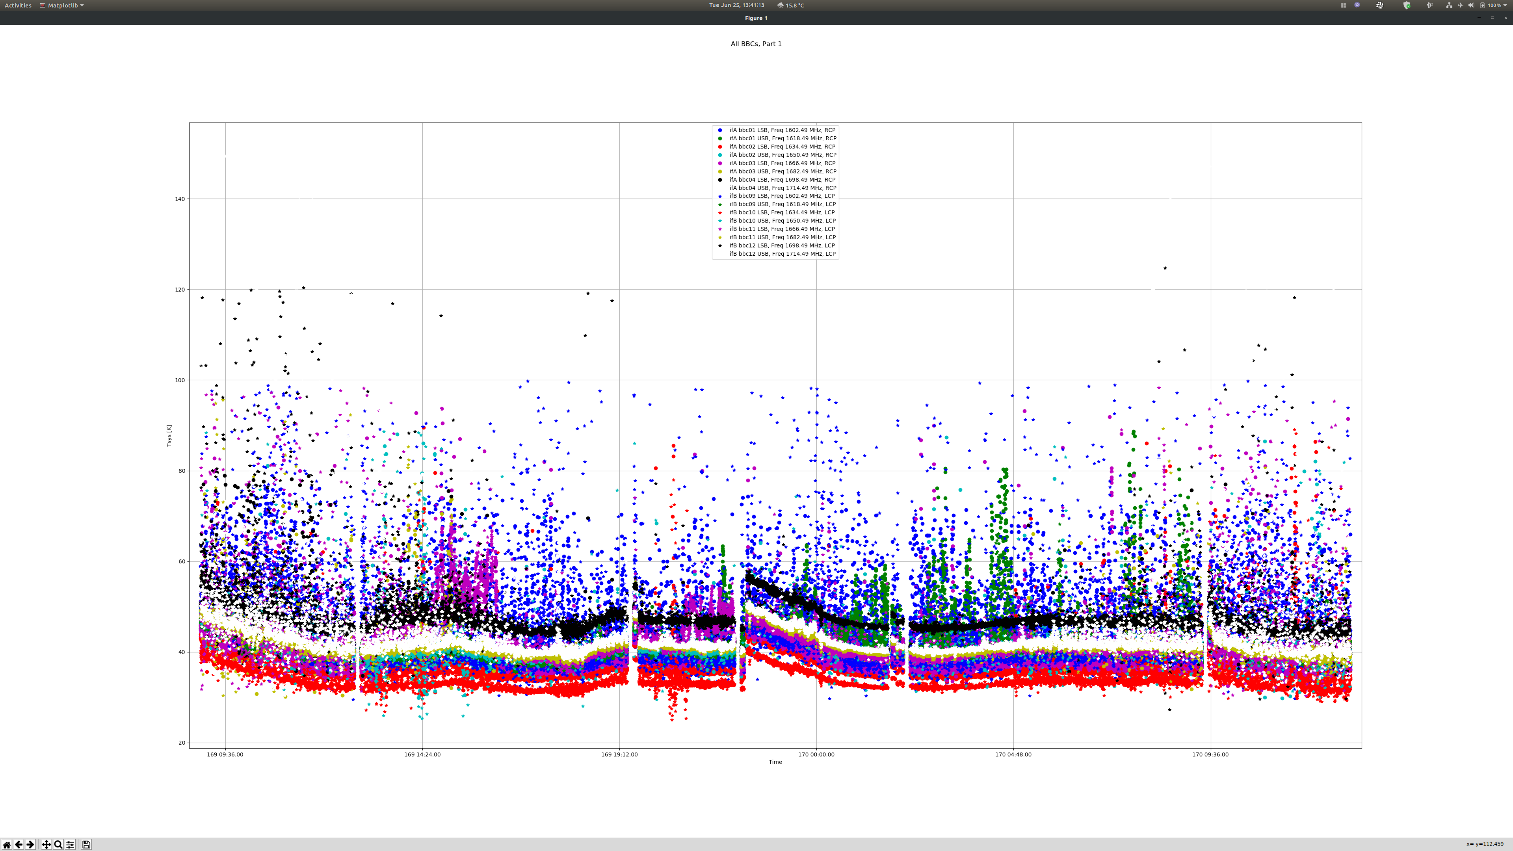Maximize the Figure 1 window
The height and width of the screenshot is (851, 1513).
(1493, 18)
